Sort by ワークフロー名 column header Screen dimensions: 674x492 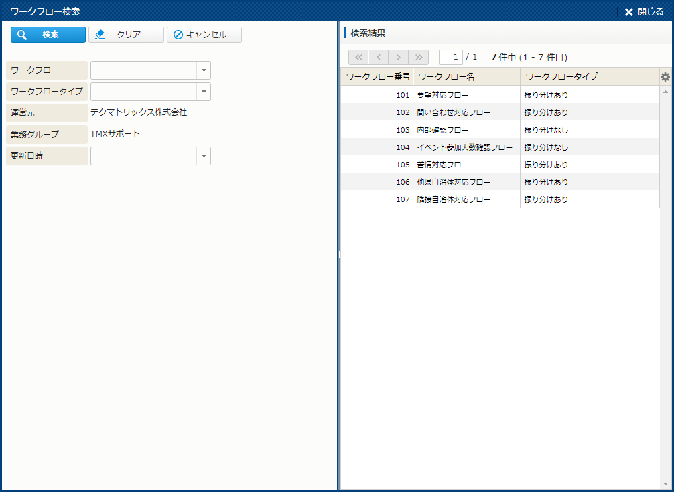click(466, 77)
